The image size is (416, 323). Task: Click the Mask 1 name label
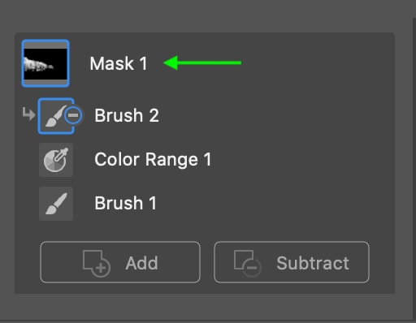click(x=119, y=63)
